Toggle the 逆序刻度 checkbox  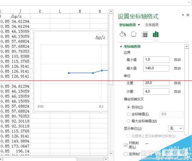point(126,154)
